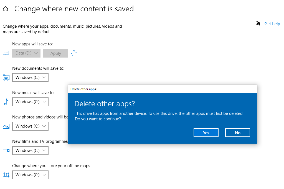
Task: Click the Get help chat bubble icon
Action: coord(258,24)
